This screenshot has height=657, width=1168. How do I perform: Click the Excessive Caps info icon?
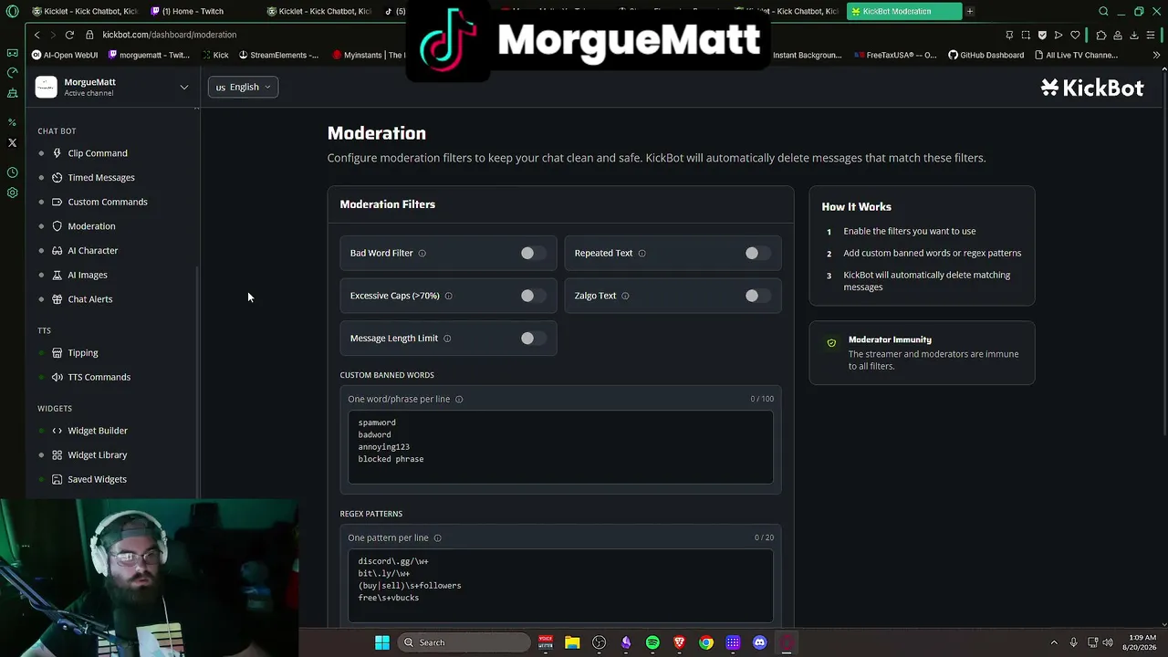click(x=448, y=296)
